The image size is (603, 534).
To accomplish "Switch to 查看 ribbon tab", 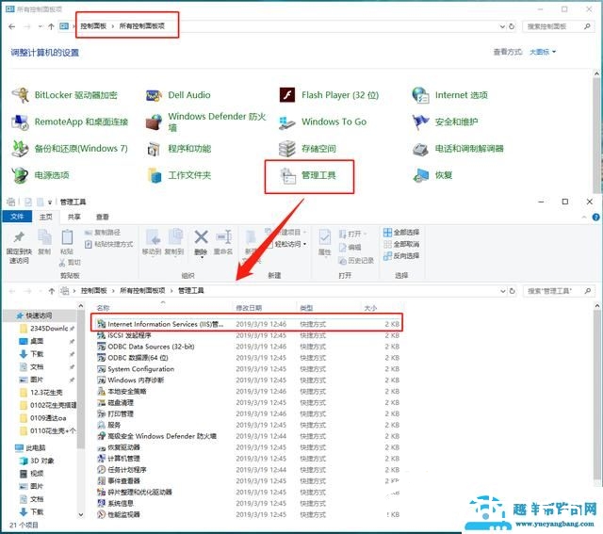I will tap(103, 217).
